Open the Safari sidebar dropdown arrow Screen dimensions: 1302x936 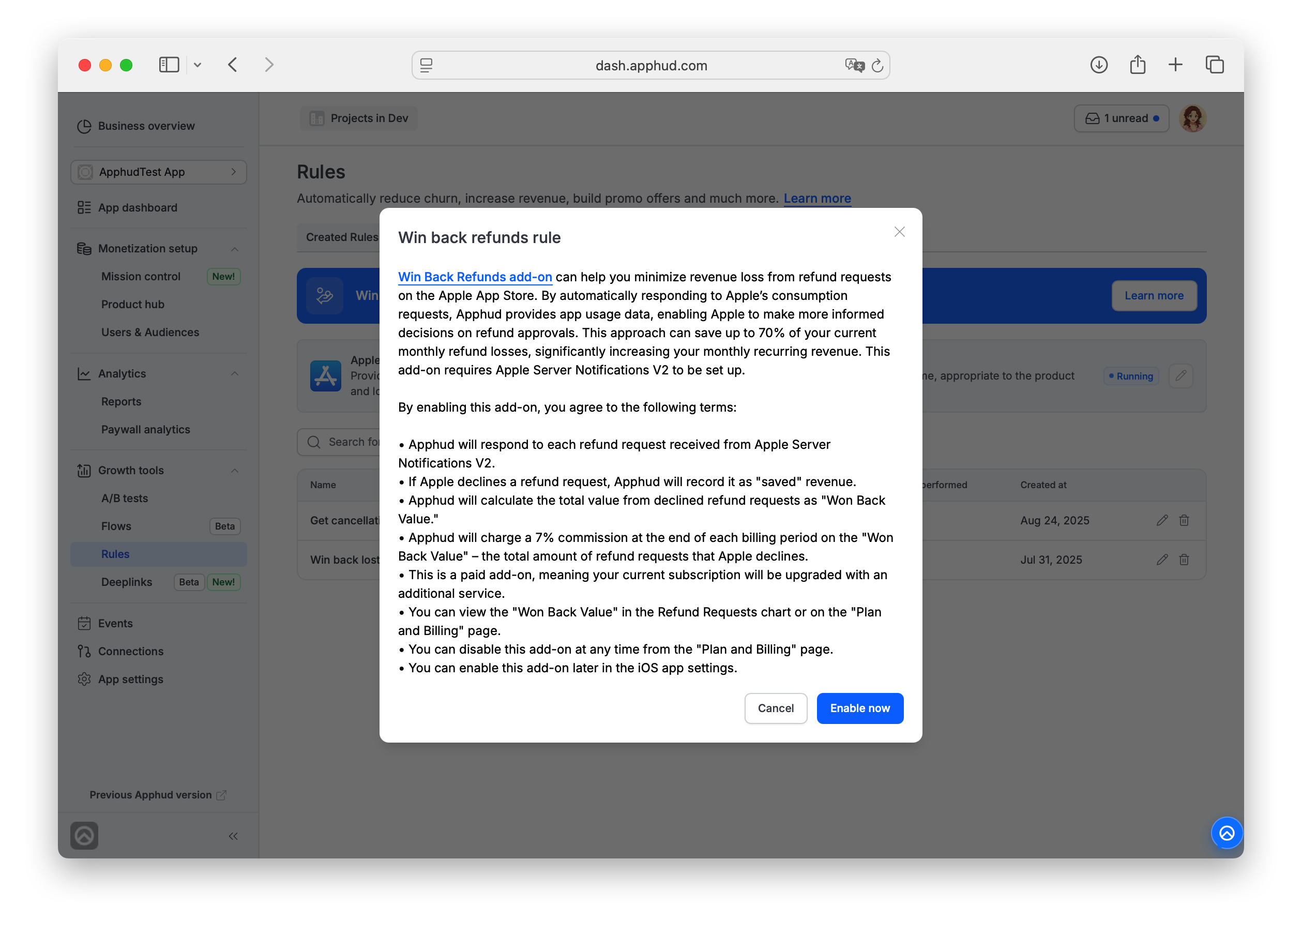pos(198,65)
